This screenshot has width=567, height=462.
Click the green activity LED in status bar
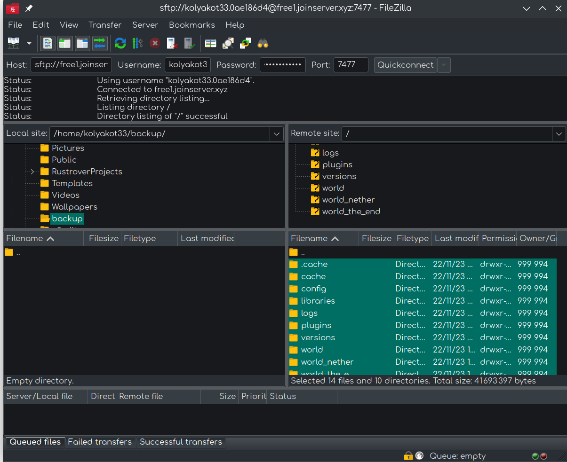535,456
